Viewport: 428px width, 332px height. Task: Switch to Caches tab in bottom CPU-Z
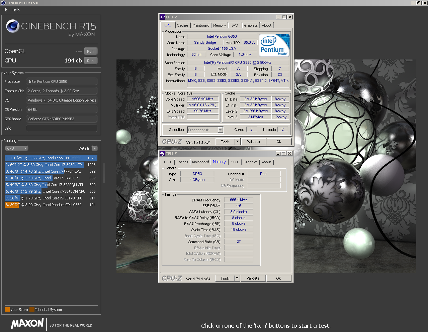point(182,162)
